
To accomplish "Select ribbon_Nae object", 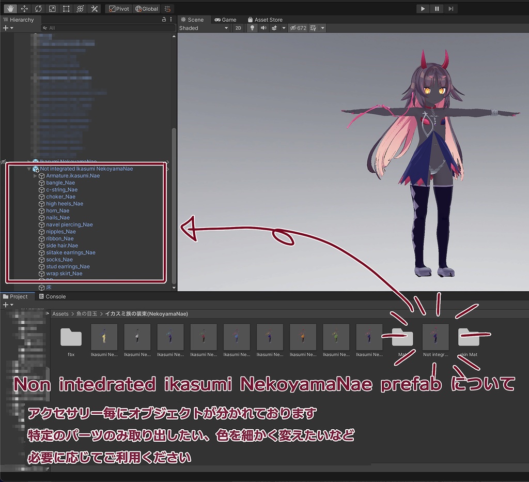I will click(60, 239).
